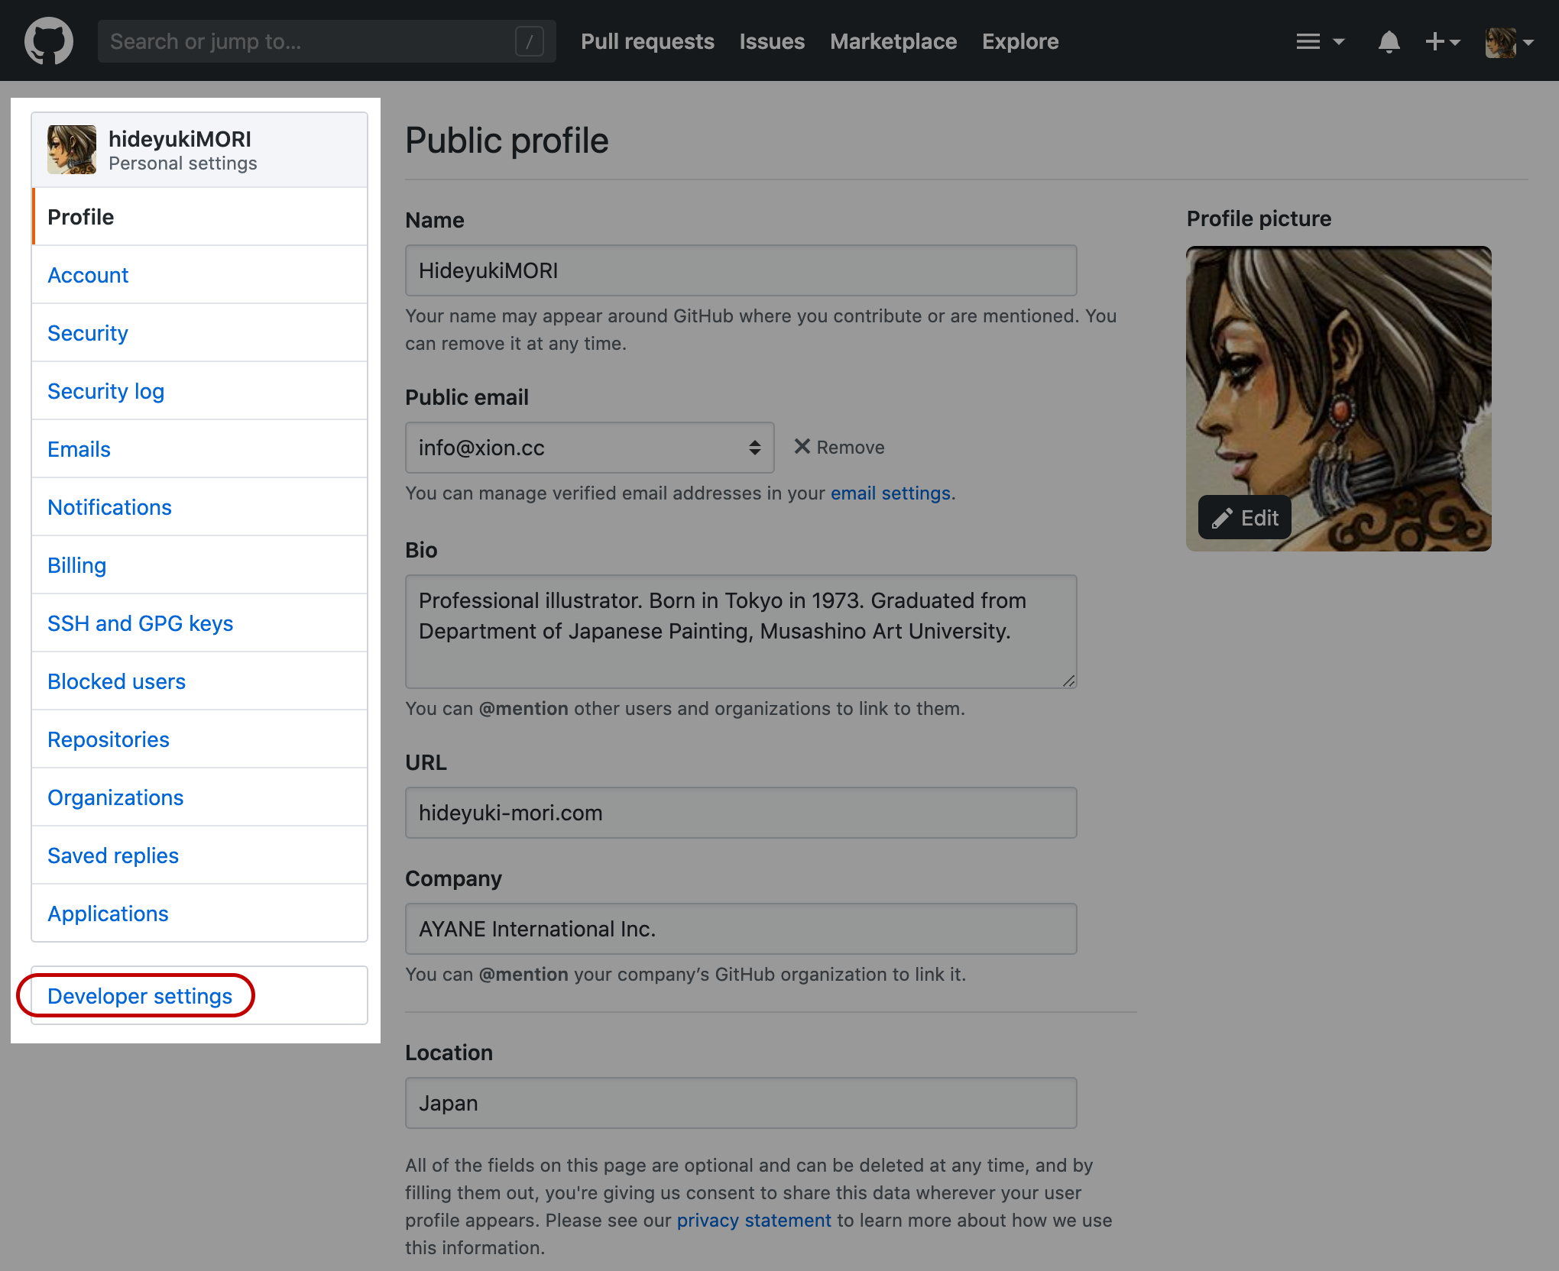Open the public email selection dropdown

click(x=588, y=448)
